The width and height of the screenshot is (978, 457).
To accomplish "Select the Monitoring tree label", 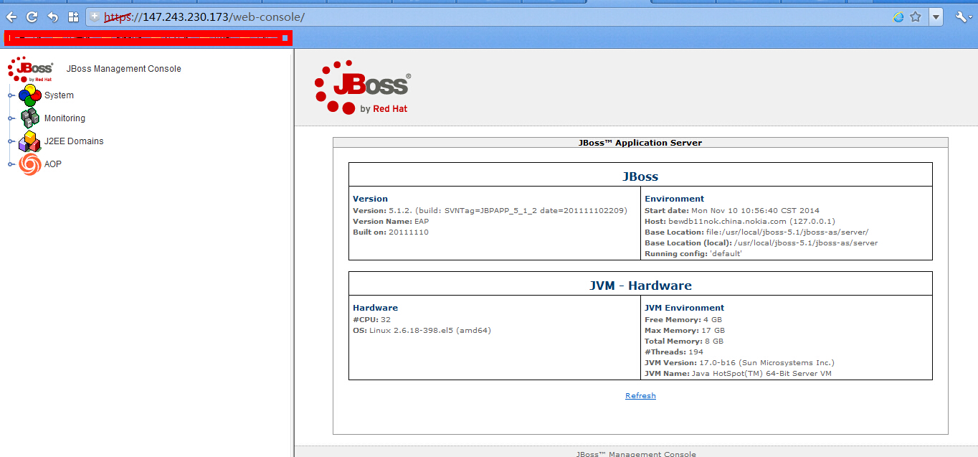I will tap(65, 118).
